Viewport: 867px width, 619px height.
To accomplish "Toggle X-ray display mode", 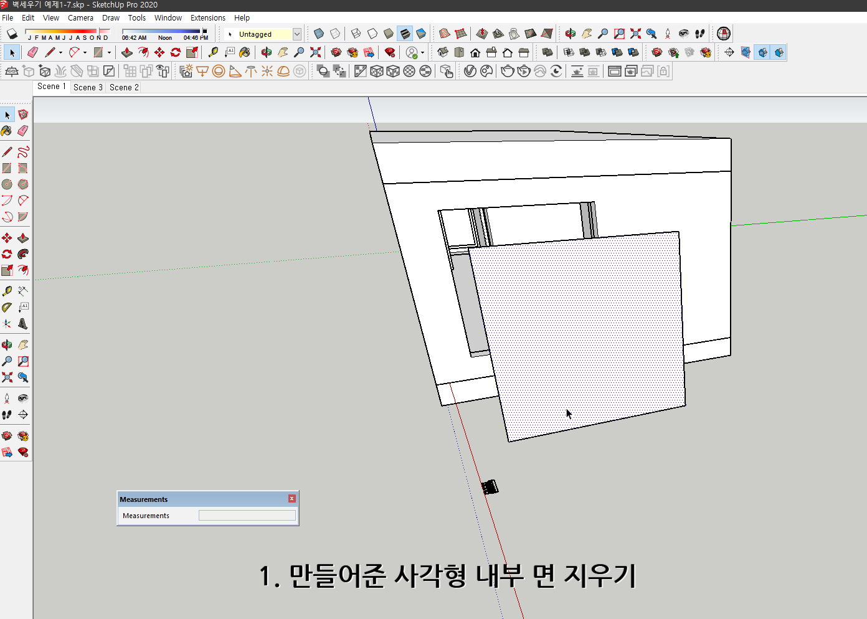I will pos(318,33).
